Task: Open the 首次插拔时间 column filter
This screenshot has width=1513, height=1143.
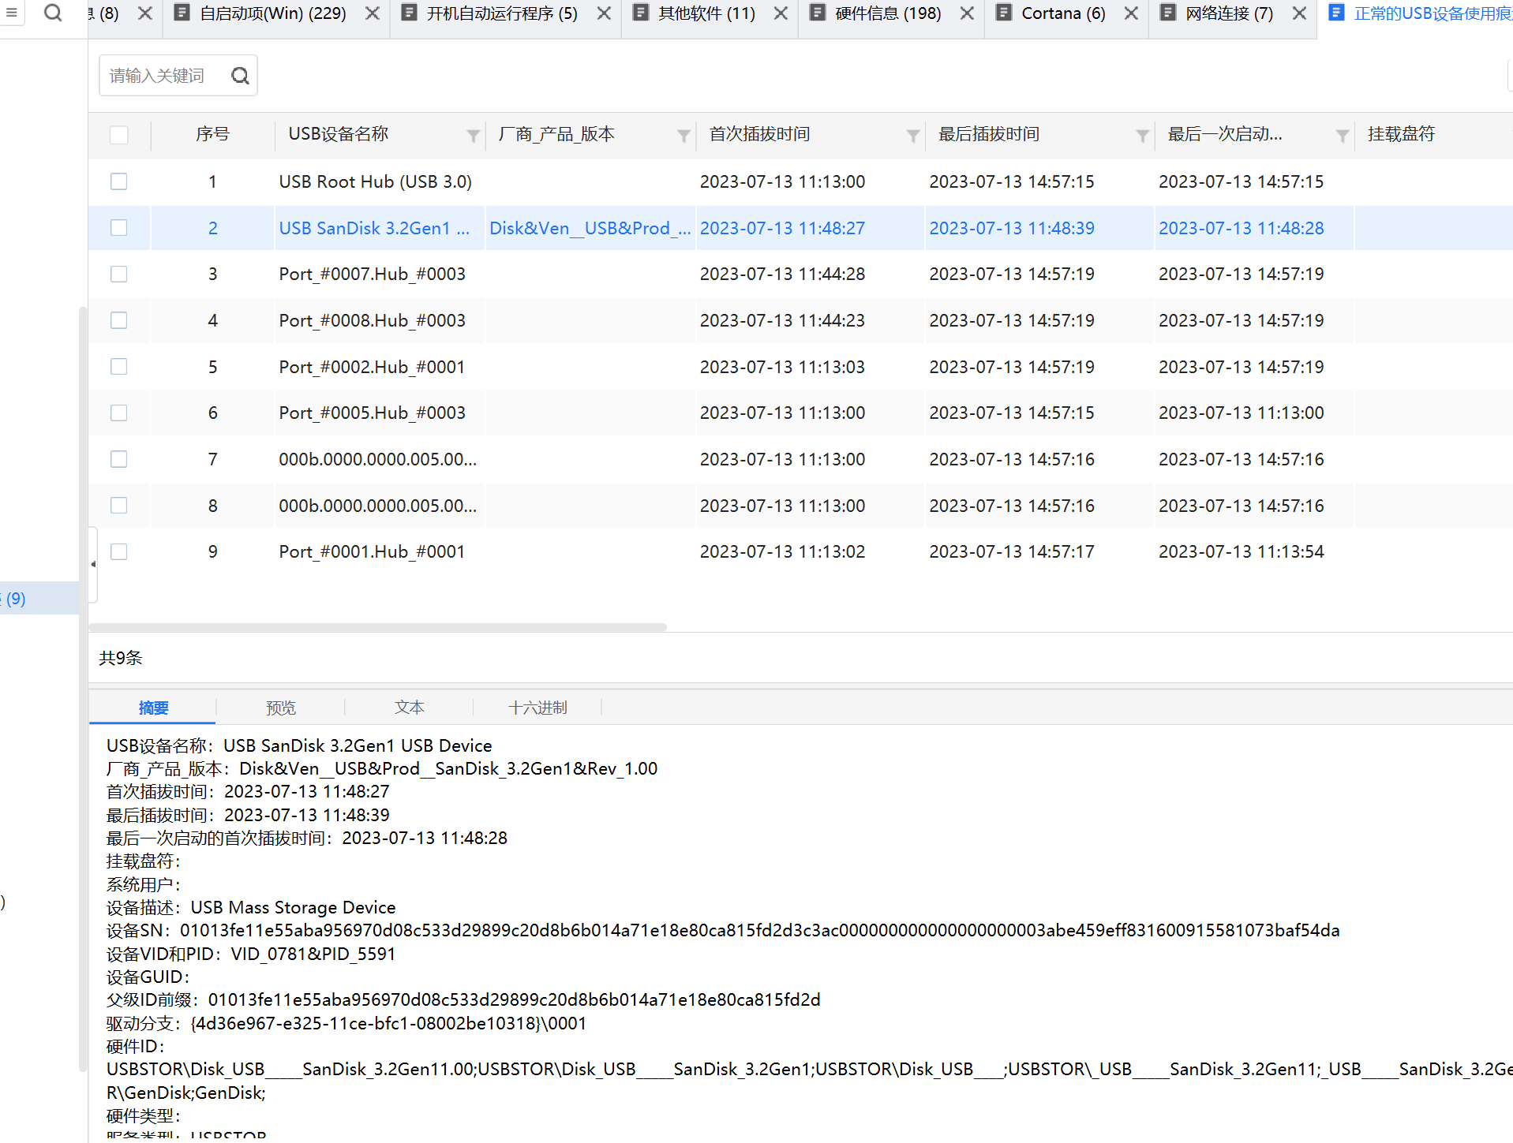Action: coord(913,136)
